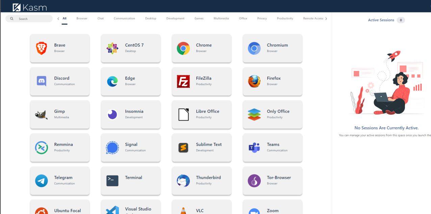The width and height of the screenshot is (431, 214).
Task: Switch to the Communication tab
Action: (124, 19)
